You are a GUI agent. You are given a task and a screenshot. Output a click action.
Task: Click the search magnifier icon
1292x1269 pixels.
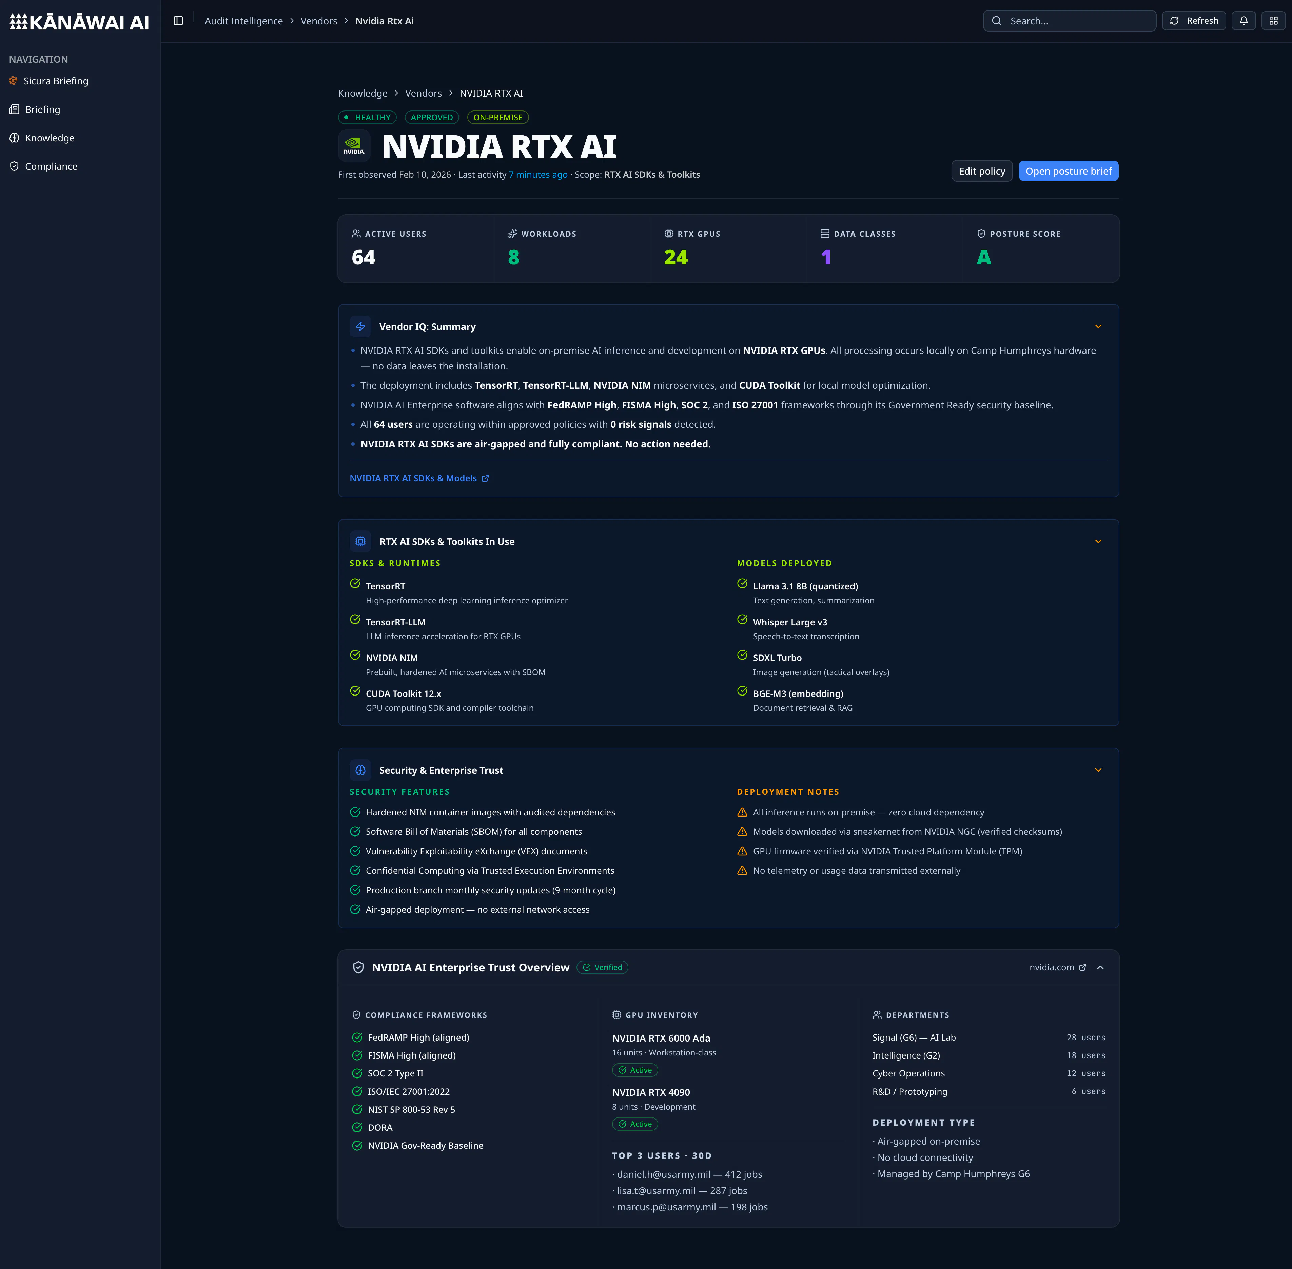997,21
